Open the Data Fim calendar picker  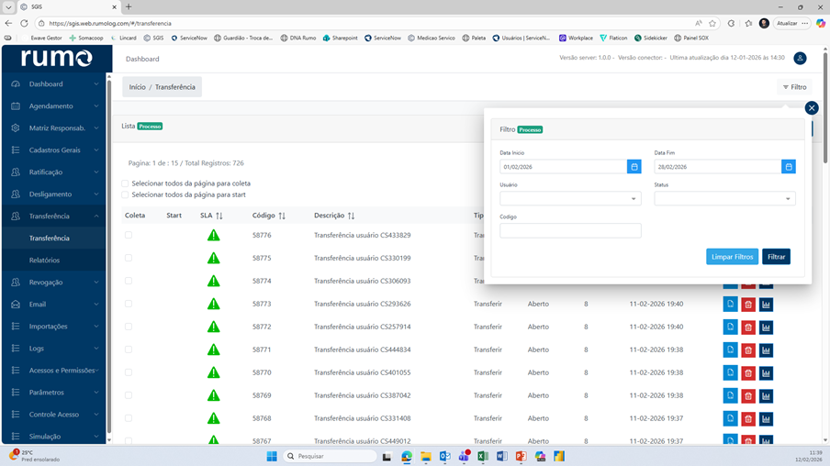tap(788, 167)
